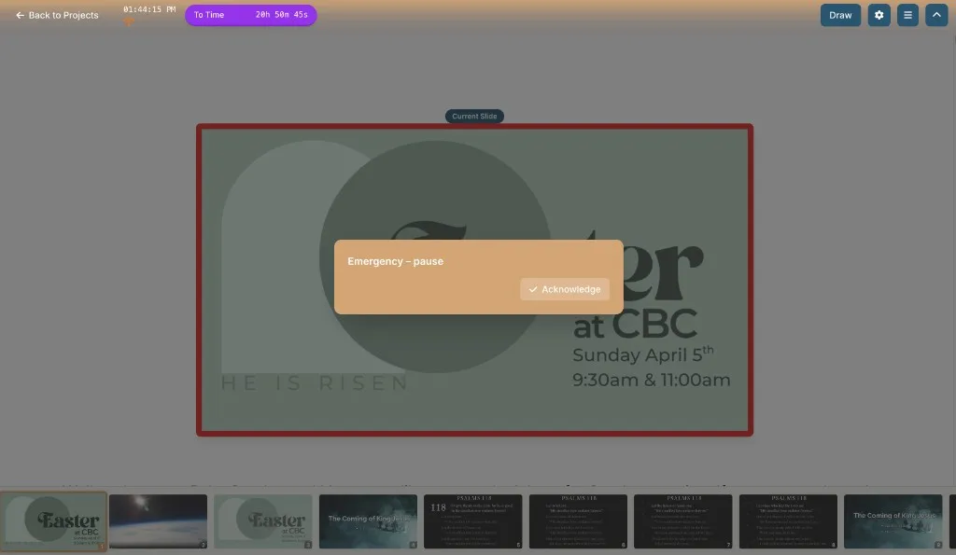Viewport: 956px width, 555px height.
Task: Click the Current Slide label badge
Action: (x=474, y=117)
